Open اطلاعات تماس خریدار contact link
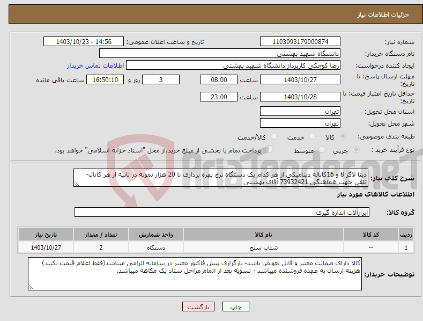Image resolution: width=423 pixels, height=321 pixels. click(95, 65)
